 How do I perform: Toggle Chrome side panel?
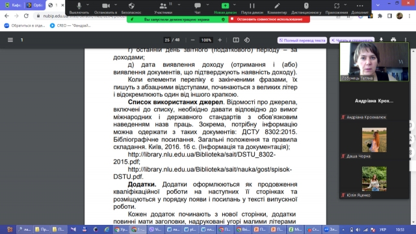click(389, 16)
